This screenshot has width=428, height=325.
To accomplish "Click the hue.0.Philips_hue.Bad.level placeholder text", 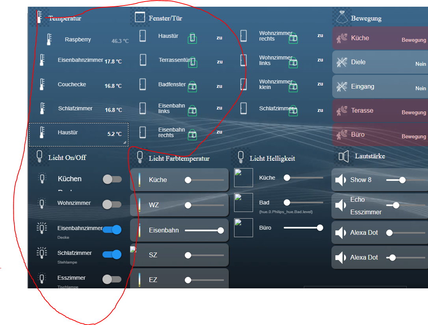I will tap(286, 212).
